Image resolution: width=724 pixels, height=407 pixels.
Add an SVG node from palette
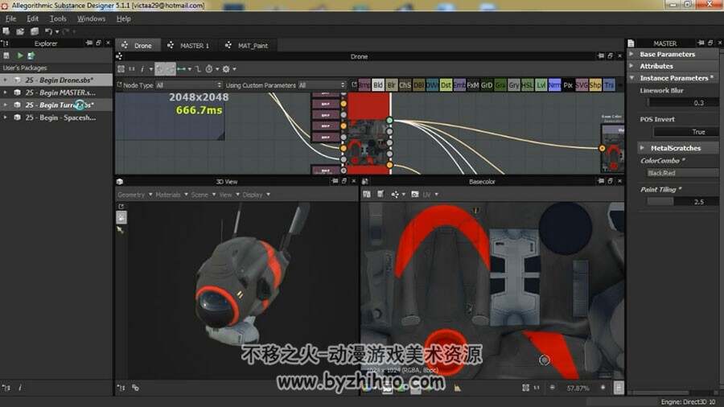coord(582,85)
